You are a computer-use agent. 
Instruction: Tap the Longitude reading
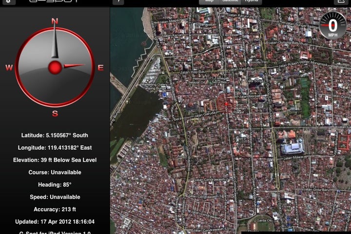(x=55, y=147)
